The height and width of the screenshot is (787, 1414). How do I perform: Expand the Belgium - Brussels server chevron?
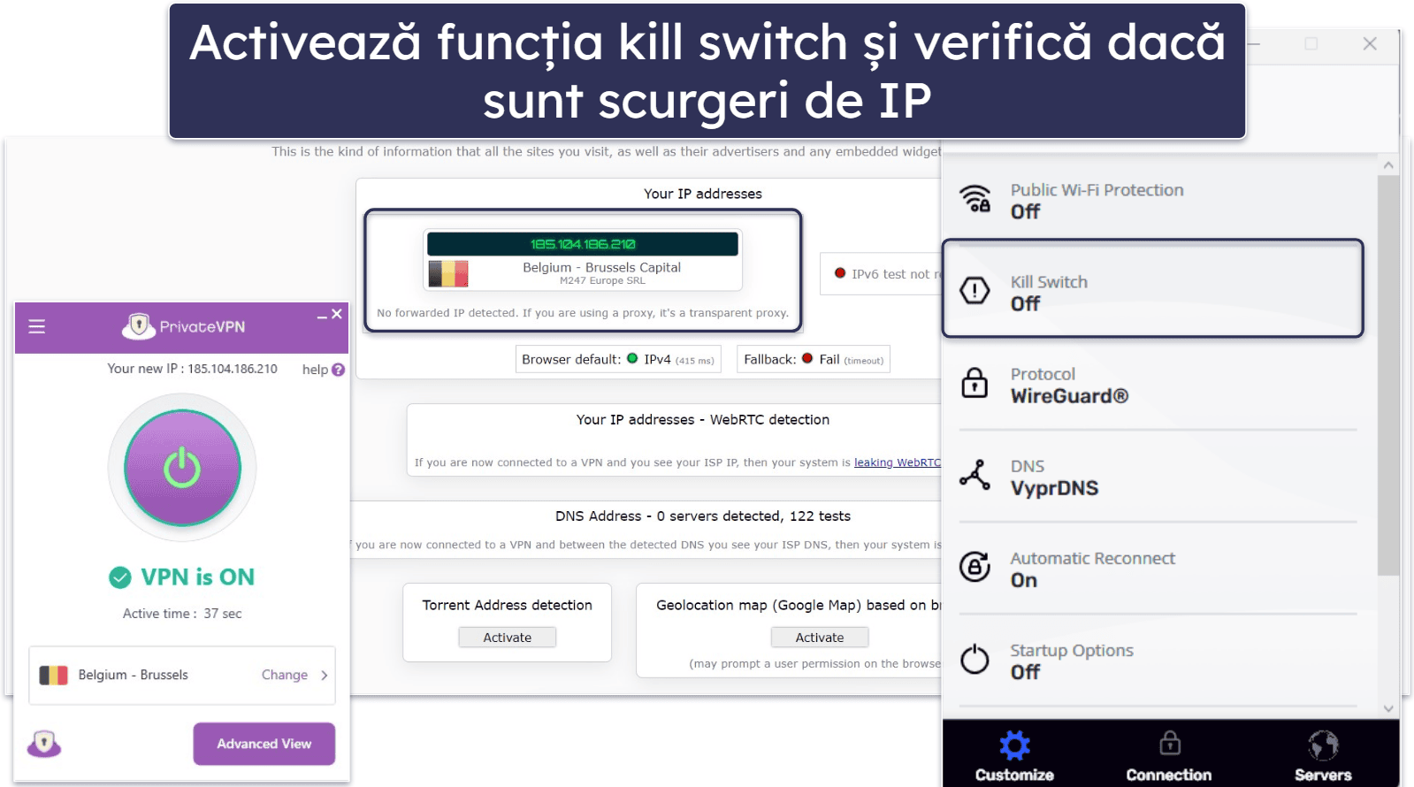tap(325, 675)
